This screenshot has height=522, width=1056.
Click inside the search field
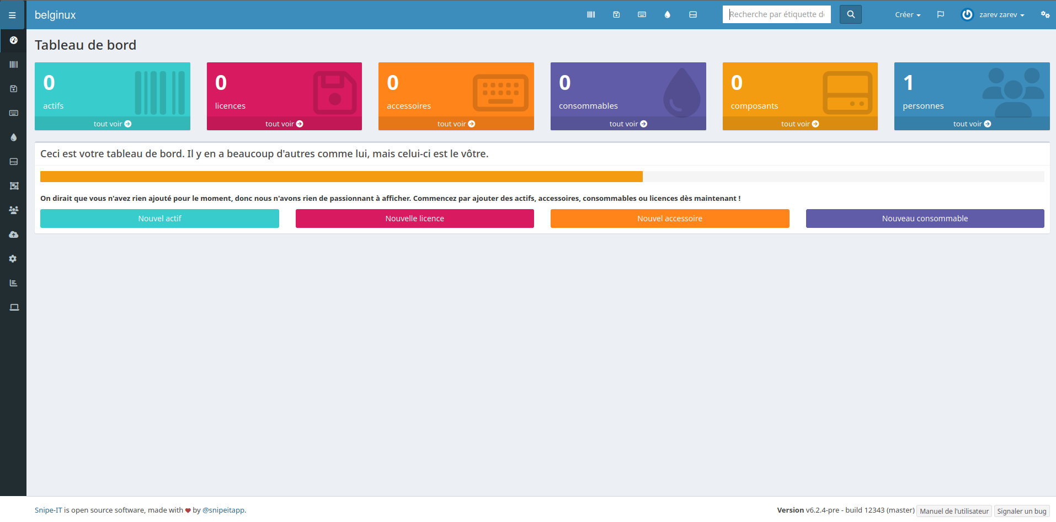(x=776, y=14)
